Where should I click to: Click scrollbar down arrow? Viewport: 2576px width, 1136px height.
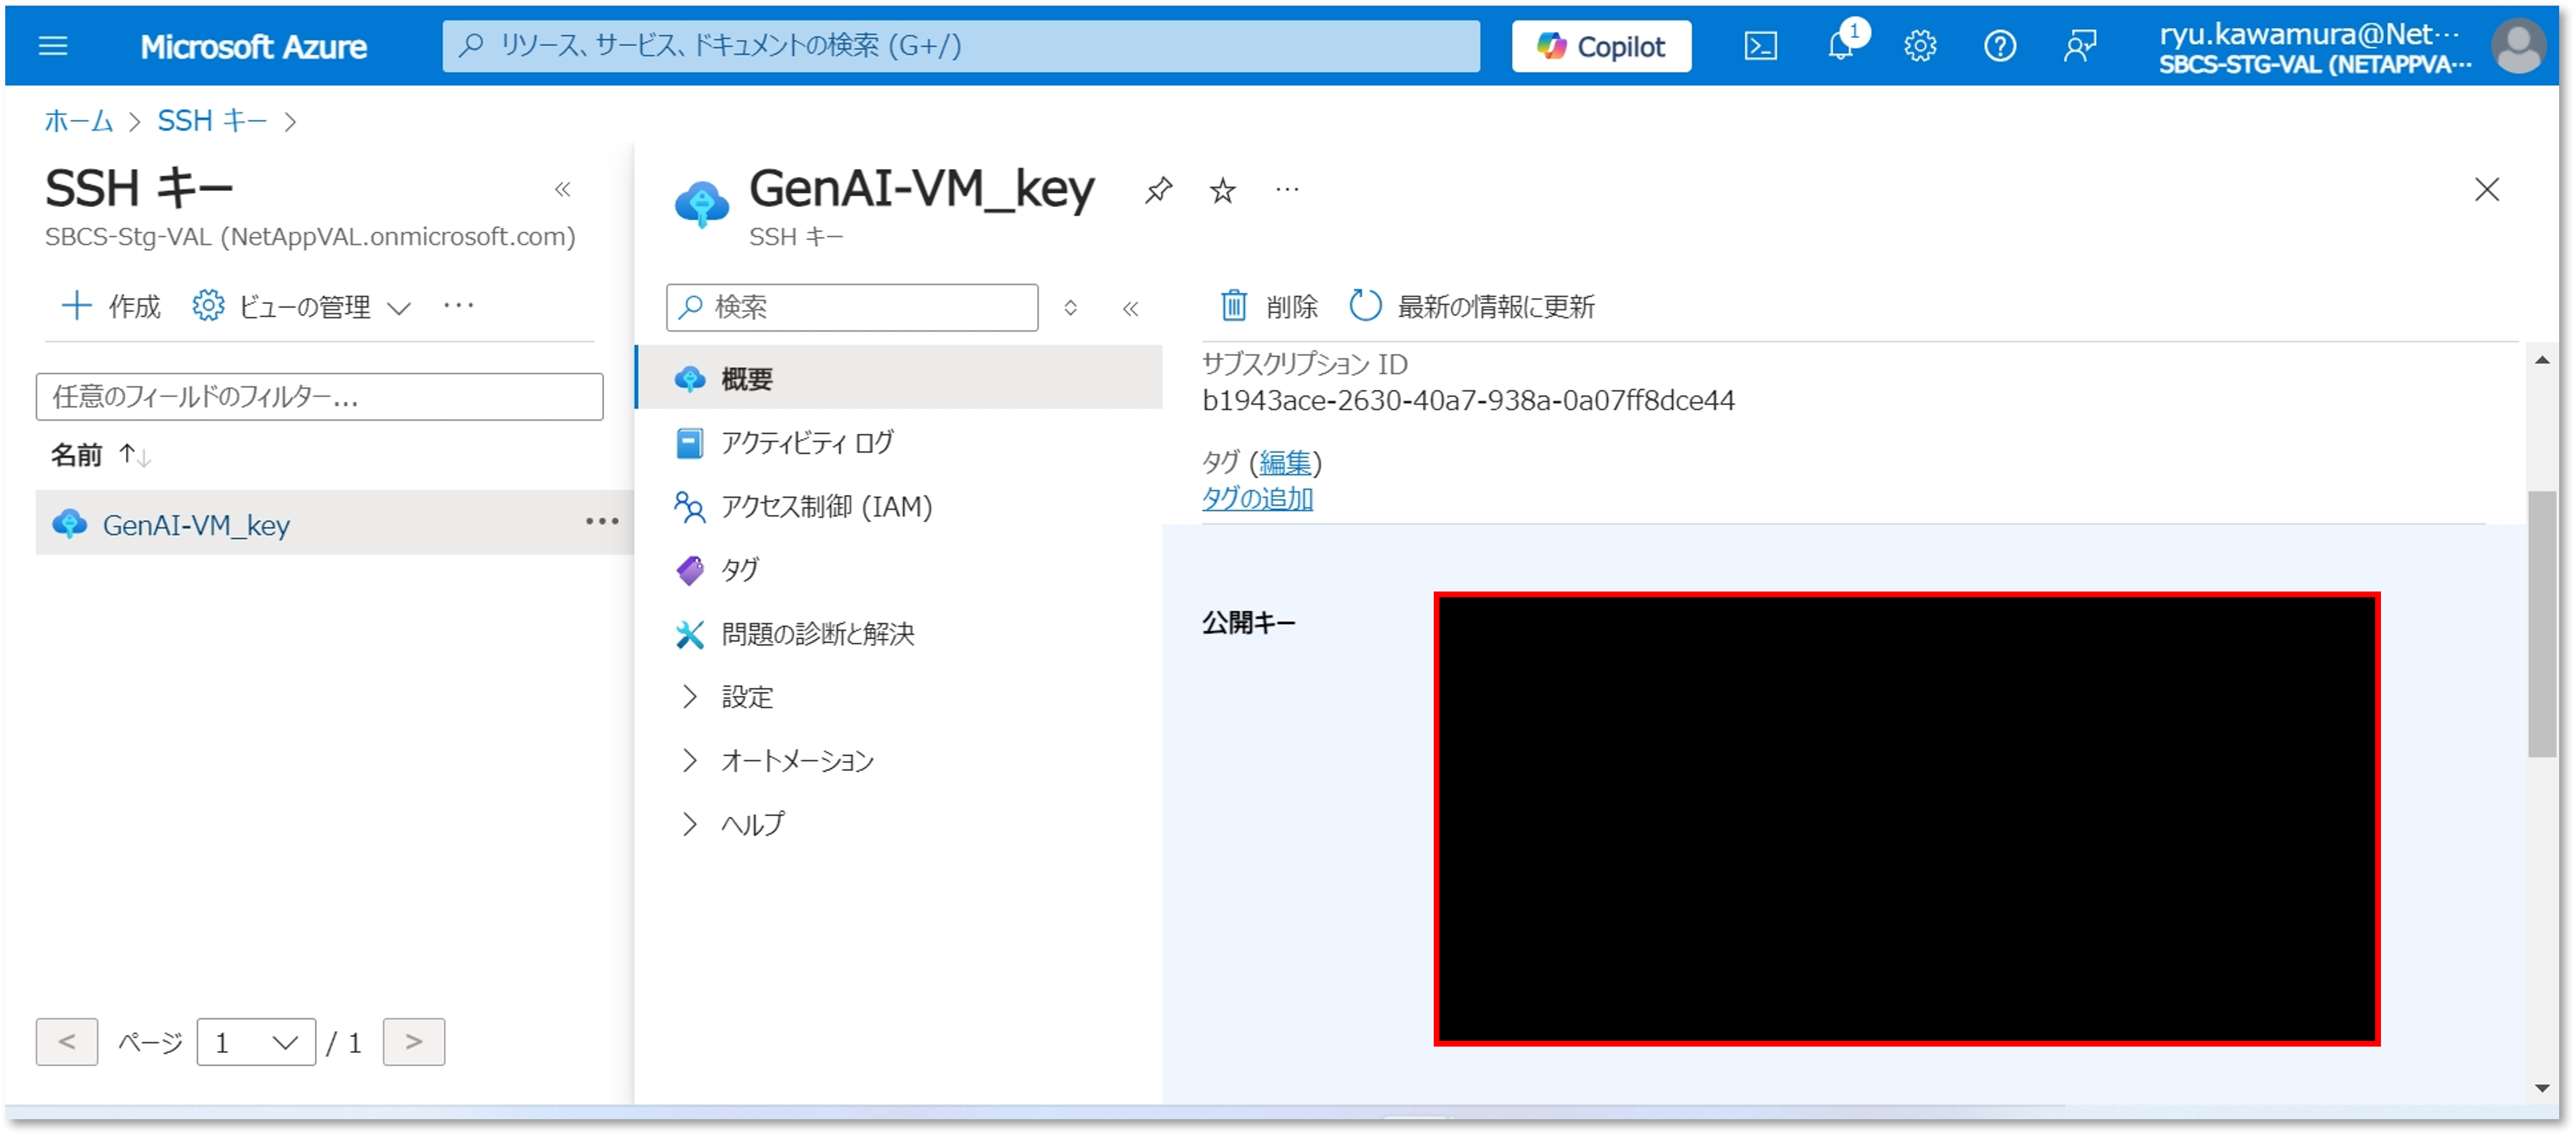(2542, 1088)
